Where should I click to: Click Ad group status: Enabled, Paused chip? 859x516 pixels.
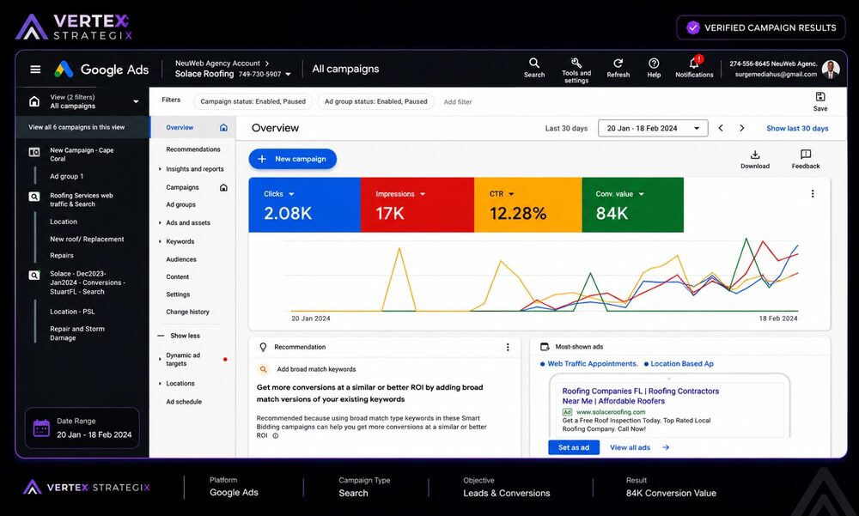[376, 101]
